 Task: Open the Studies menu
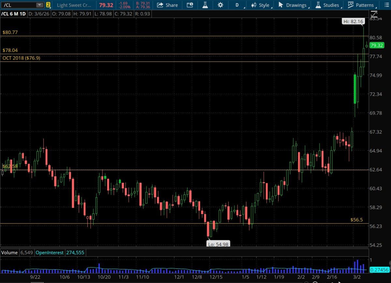tap(327, 5)
